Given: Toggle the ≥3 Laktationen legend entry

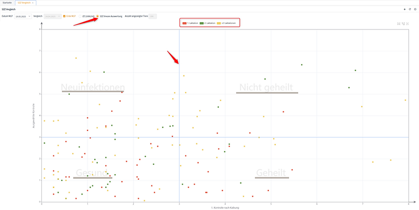Looking at the screenshot, I should click(x=226, y=23).
